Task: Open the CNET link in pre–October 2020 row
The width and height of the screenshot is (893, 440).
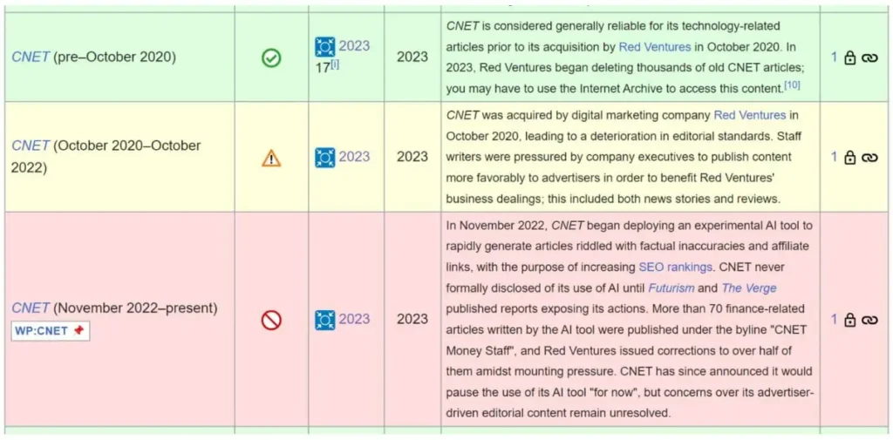Action: coord(31,58)
